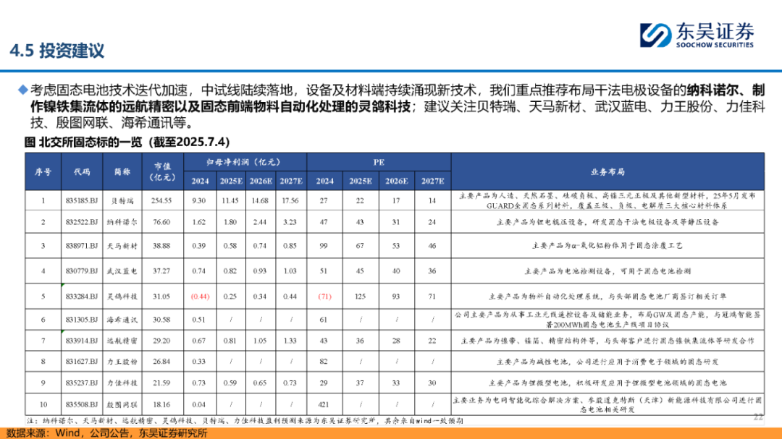782x439 pixels.
Task: Select stock code 838971.BJ
Action: (82, 246)
